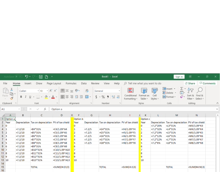Screen dimensions: 220x172
Task: Switch to the Page Layout tab
Action: [x=54, y=83]
